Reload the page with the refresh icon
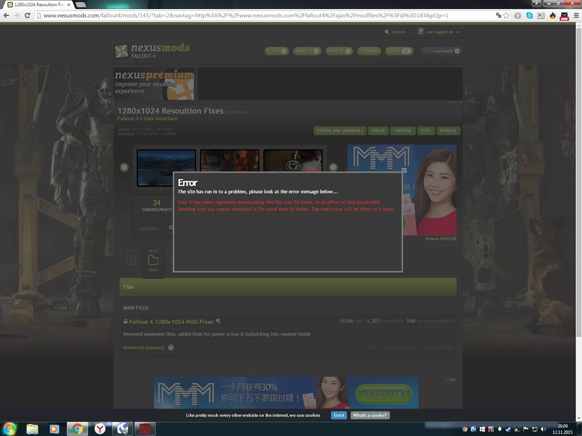The image size is (582, 436). click(x=27, y=15)
